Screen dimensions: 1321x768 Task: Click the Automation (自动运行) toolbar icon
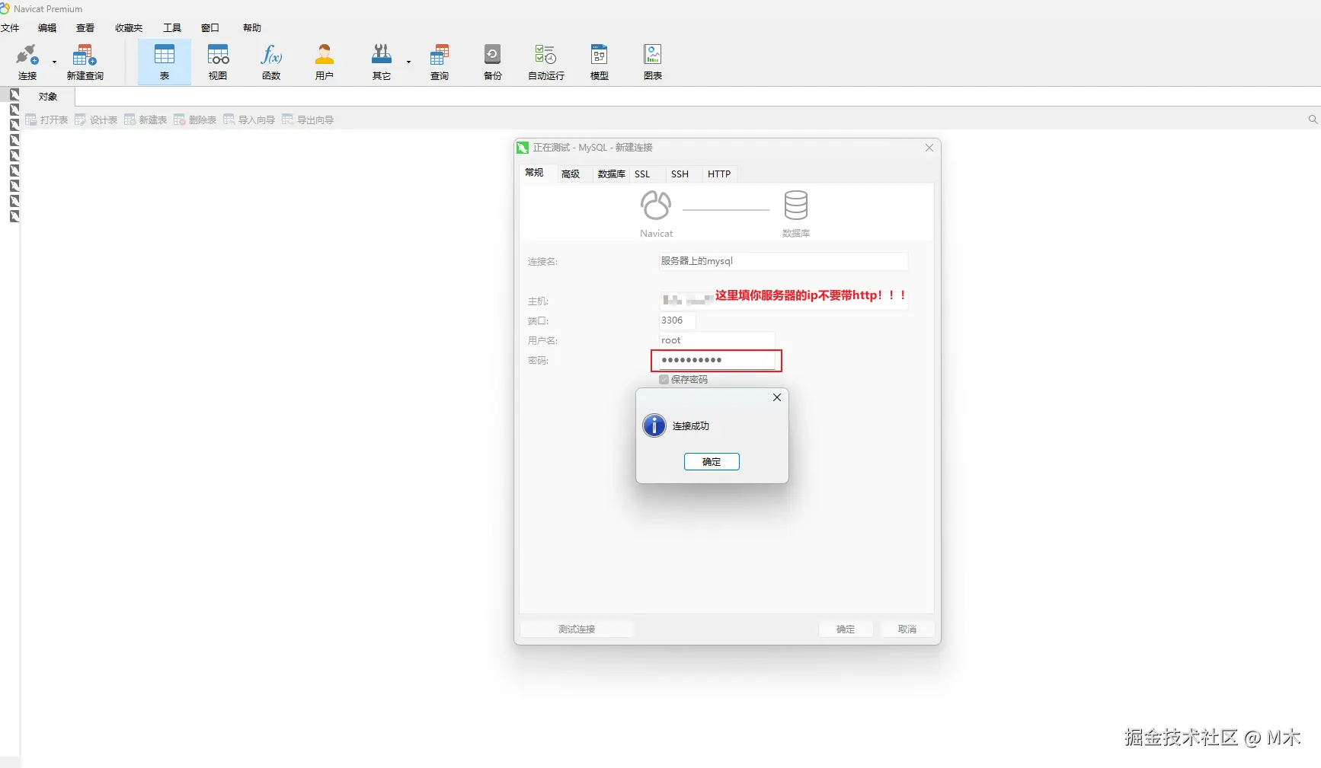[546, 62]
